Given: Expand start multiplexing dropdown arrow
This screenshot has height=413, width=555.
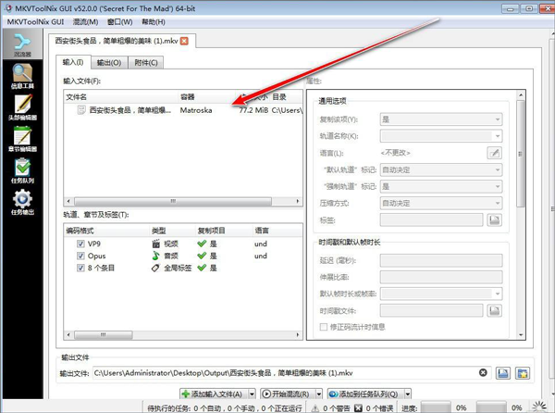Looking at the screenshot, I should 318,394.
